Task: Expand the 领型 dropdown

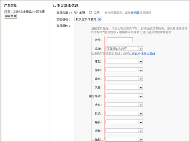Action: coord(124,131)
